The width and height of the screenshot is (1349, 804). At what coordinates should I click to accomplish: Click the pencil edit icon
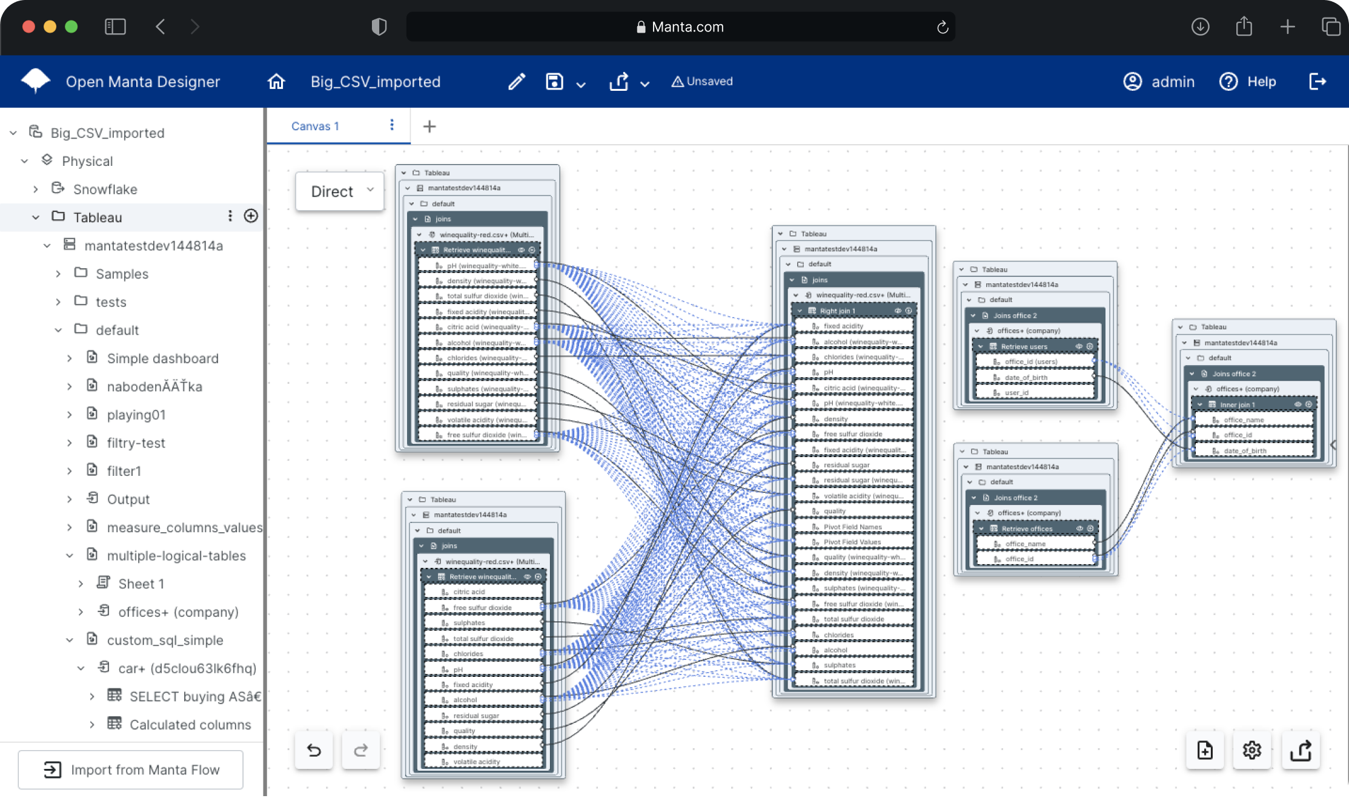pos(516,82)
